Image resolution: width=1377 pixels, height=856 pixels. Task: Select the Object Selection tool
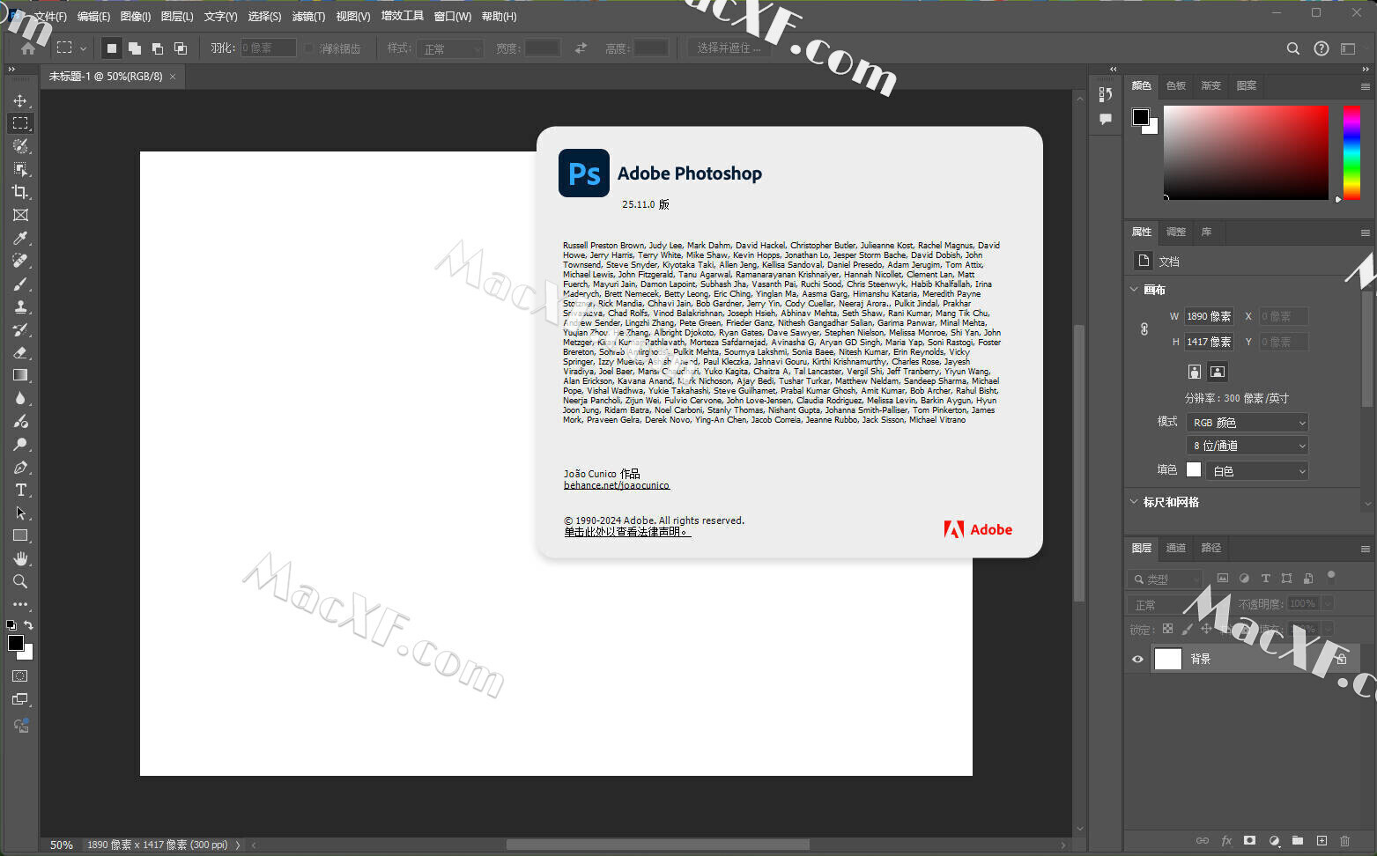(x=20, y=169)
